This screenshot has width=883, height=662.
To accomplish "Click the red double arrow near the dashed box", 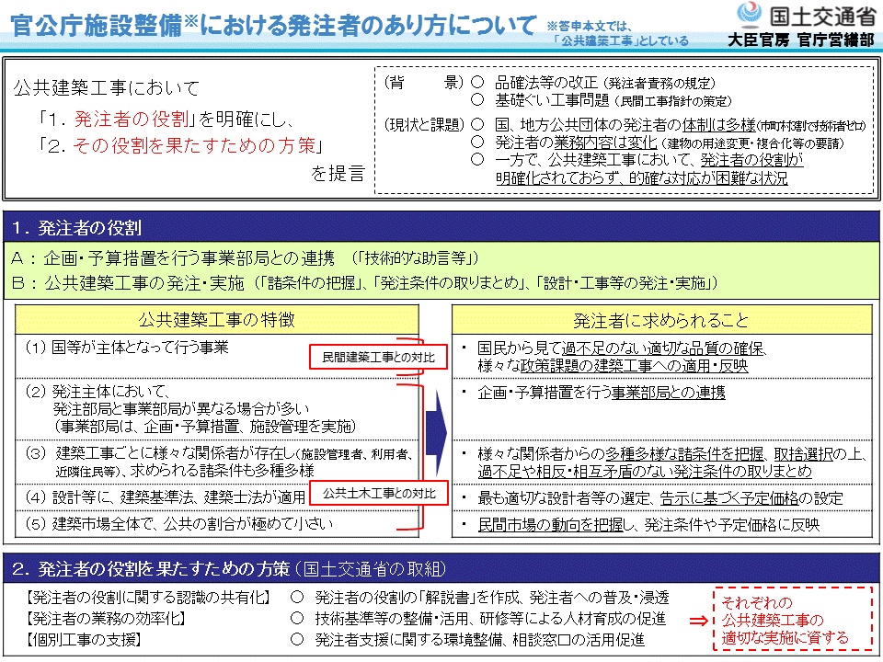I will (x=699, y=620).
